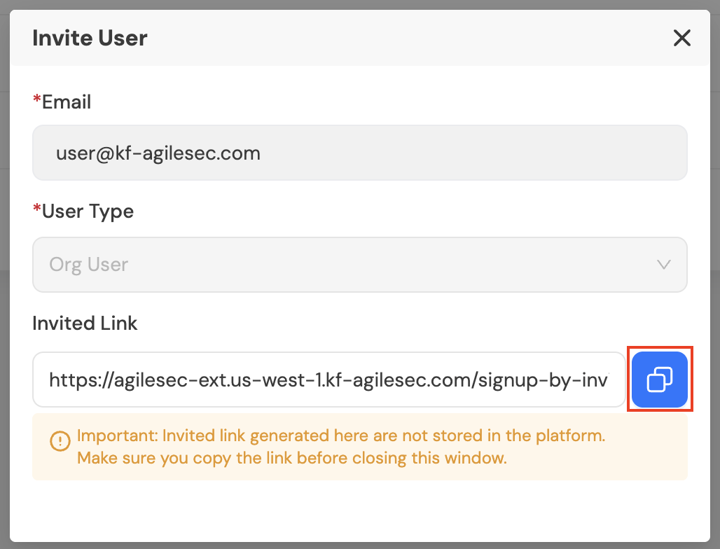
Task: Select the Org User placeholder text
Action: pyautogui.click(x=89, y=265)
